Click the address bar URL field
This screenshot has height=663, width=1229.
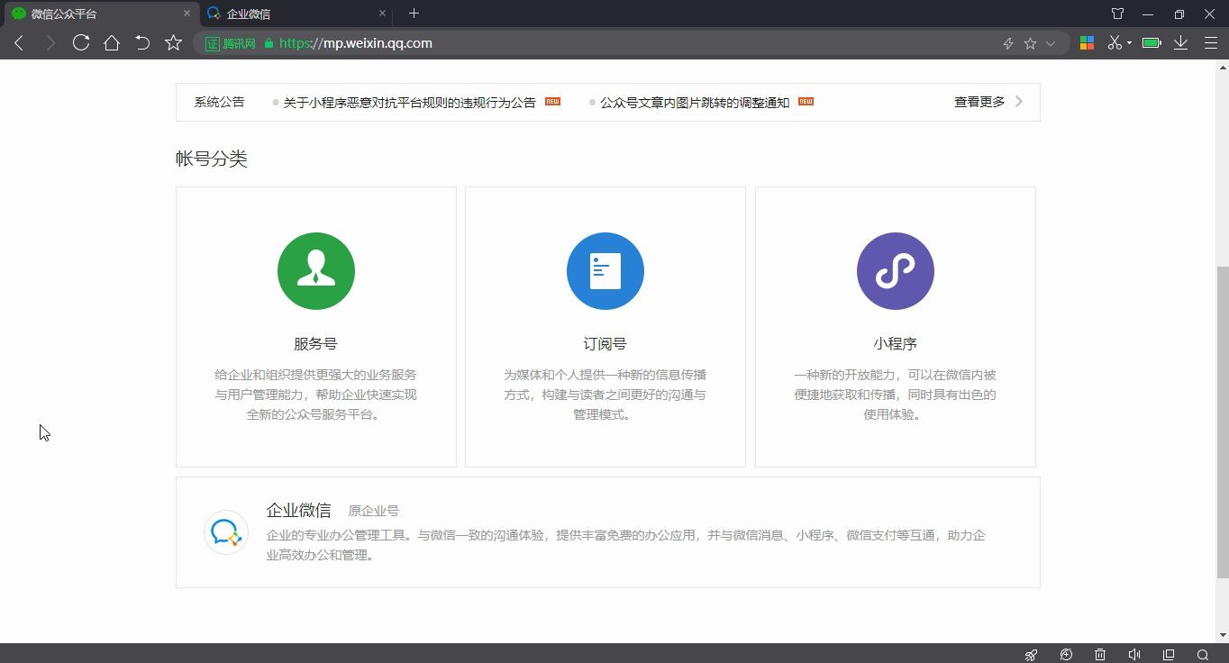click(631, 43)
